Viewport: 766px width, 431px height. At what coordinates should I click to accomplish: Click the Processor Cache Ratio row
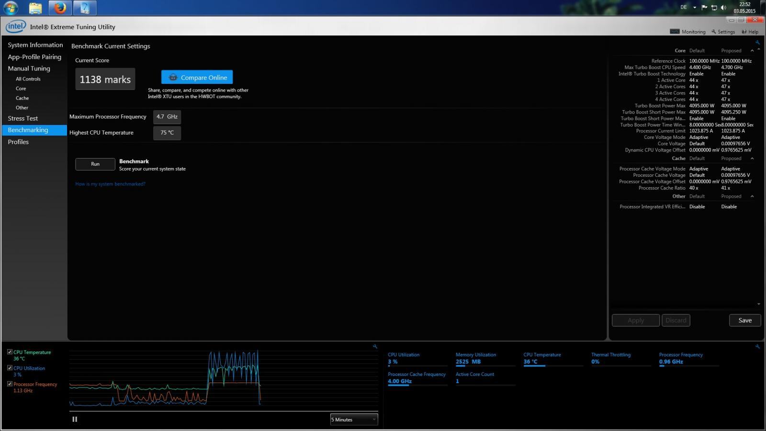pos(684,188)
